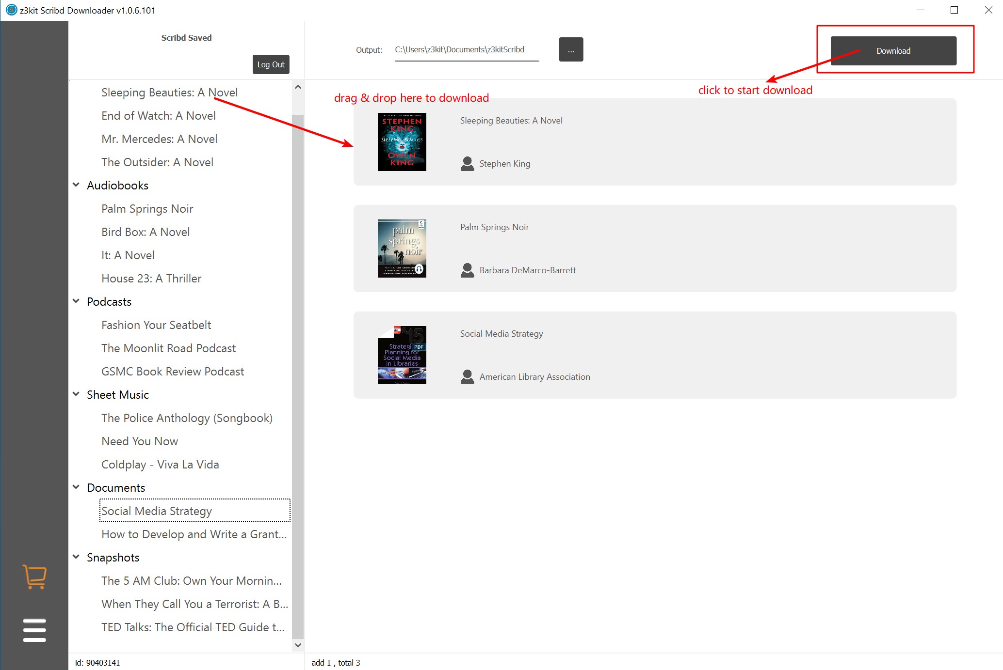Select Sleeping Beauties: A Novel in list

click(169, 93)
